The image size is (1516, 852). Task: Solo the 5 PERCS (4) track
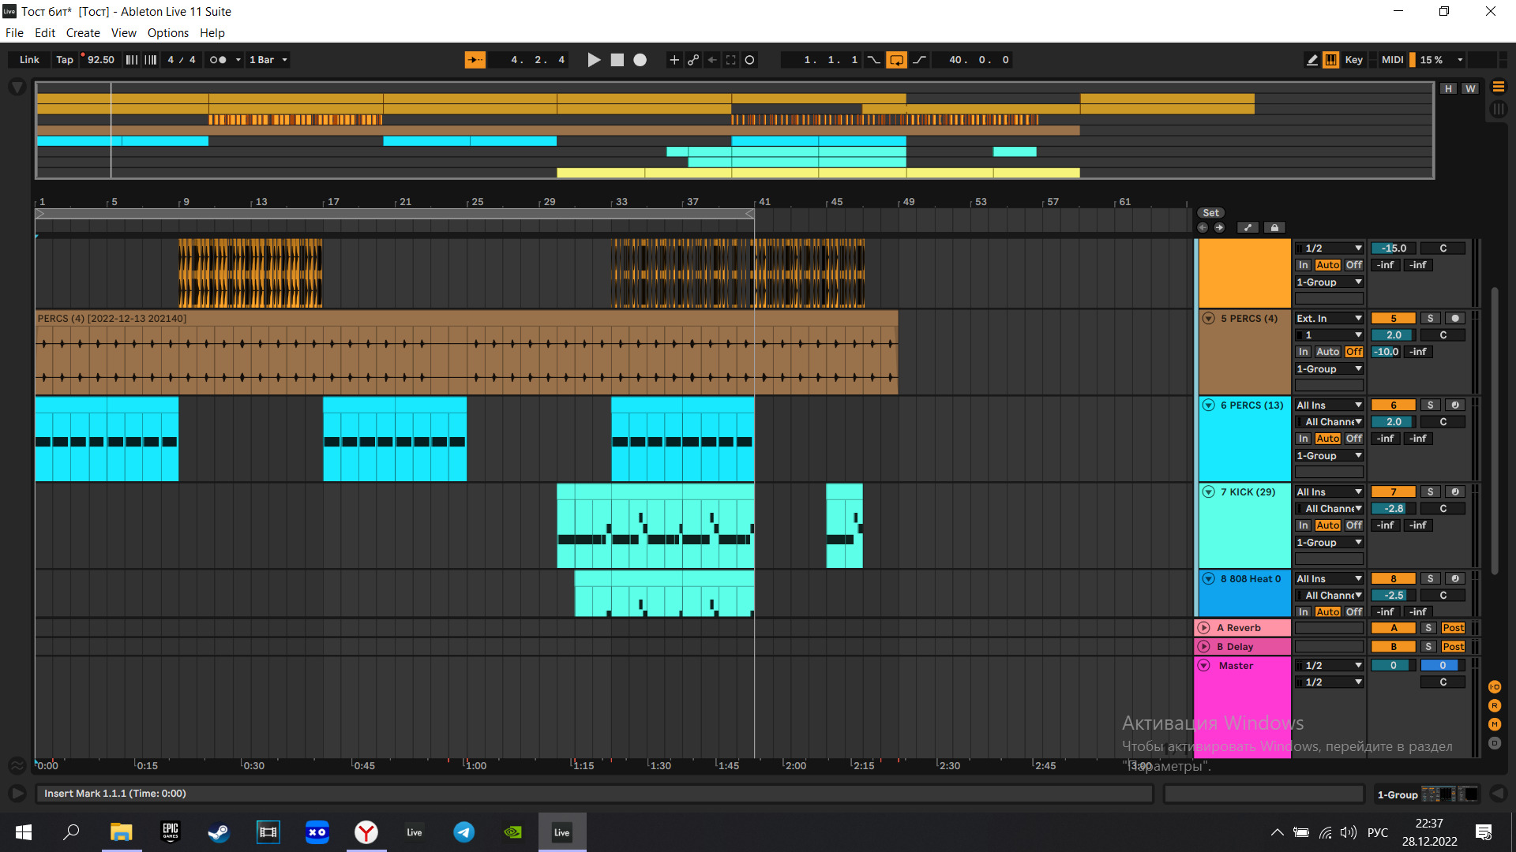(1430, 319)
